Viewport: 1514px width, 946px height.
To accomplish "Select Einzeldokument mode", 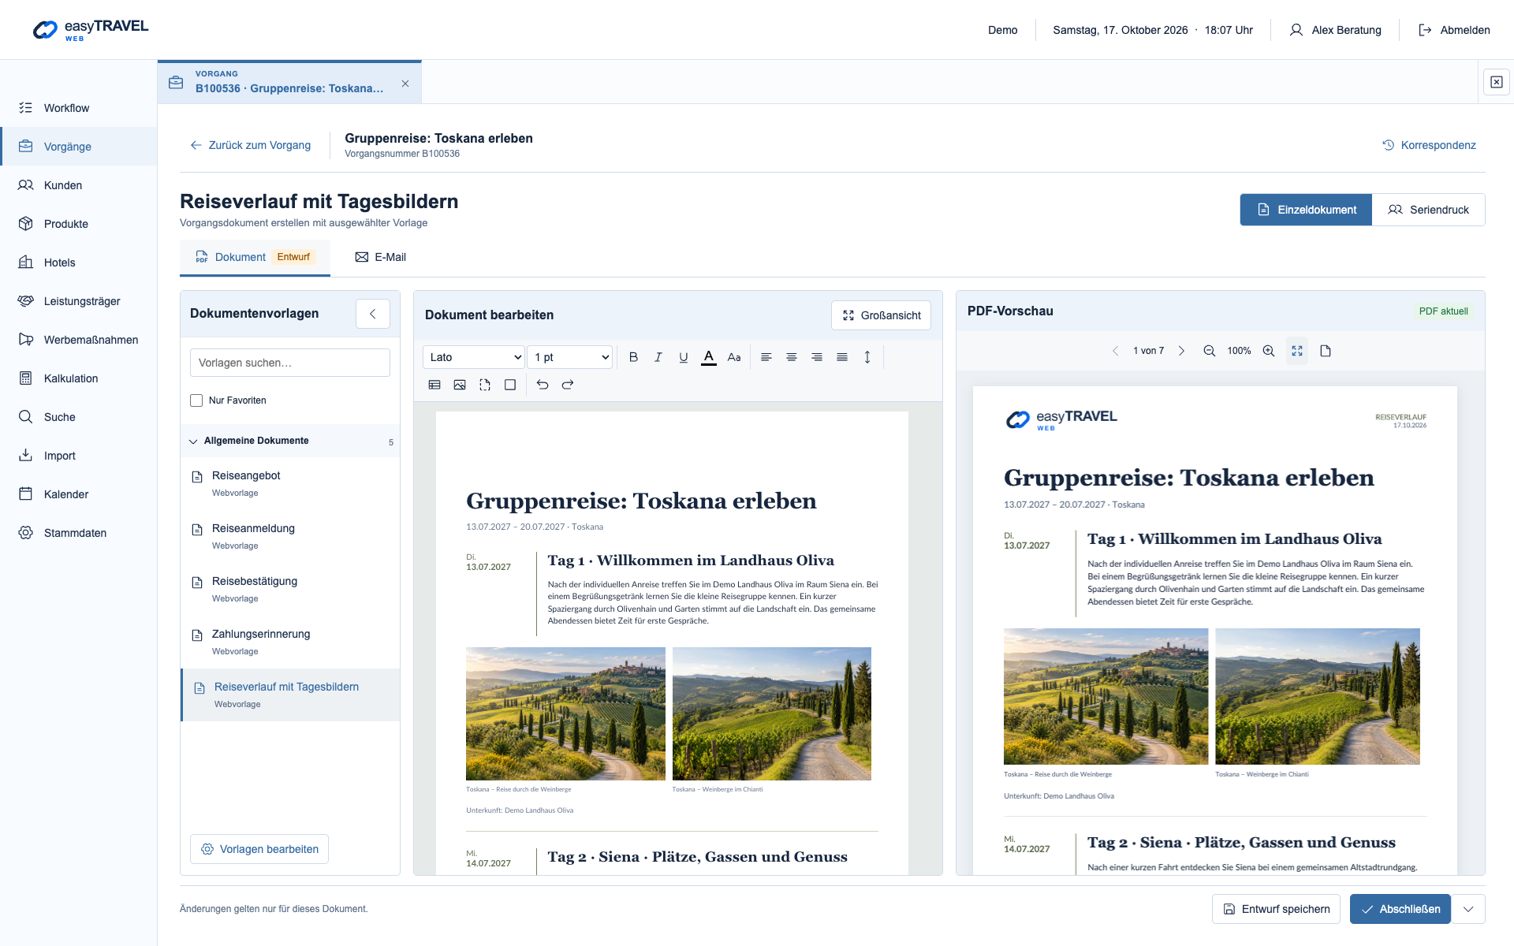I will 1306,210.
